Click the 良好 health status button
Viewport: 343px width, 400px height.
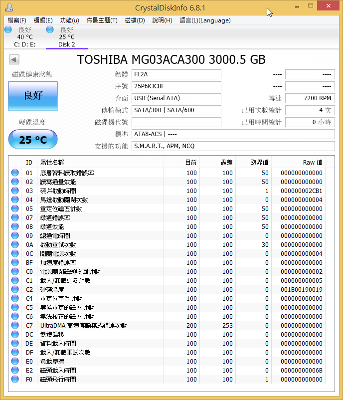pyautogui.click(x=33, y=96)
